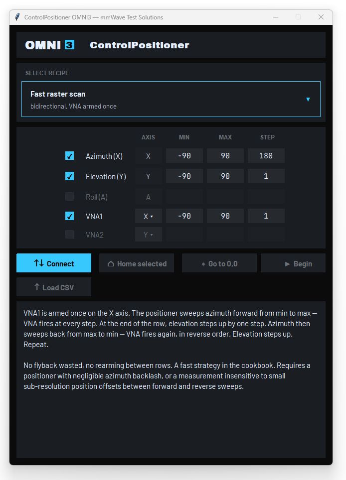The width and height of the screenshot is (346, 480).
Task: Click the Elevation axis Y cell
Action: pyautogui.click(x=149, y=176)
